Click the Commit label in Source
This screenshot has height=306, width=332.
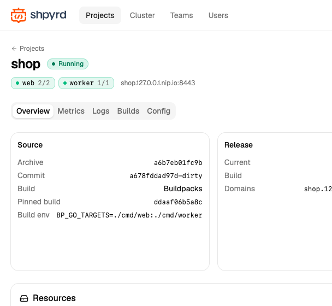pyautogui.click(x=31, y=175)
